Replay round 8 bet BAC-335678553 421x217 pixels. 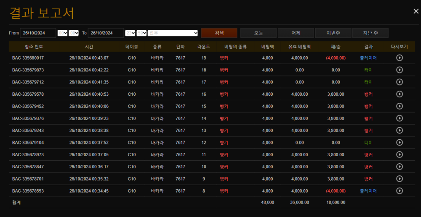tap(400, 191)
